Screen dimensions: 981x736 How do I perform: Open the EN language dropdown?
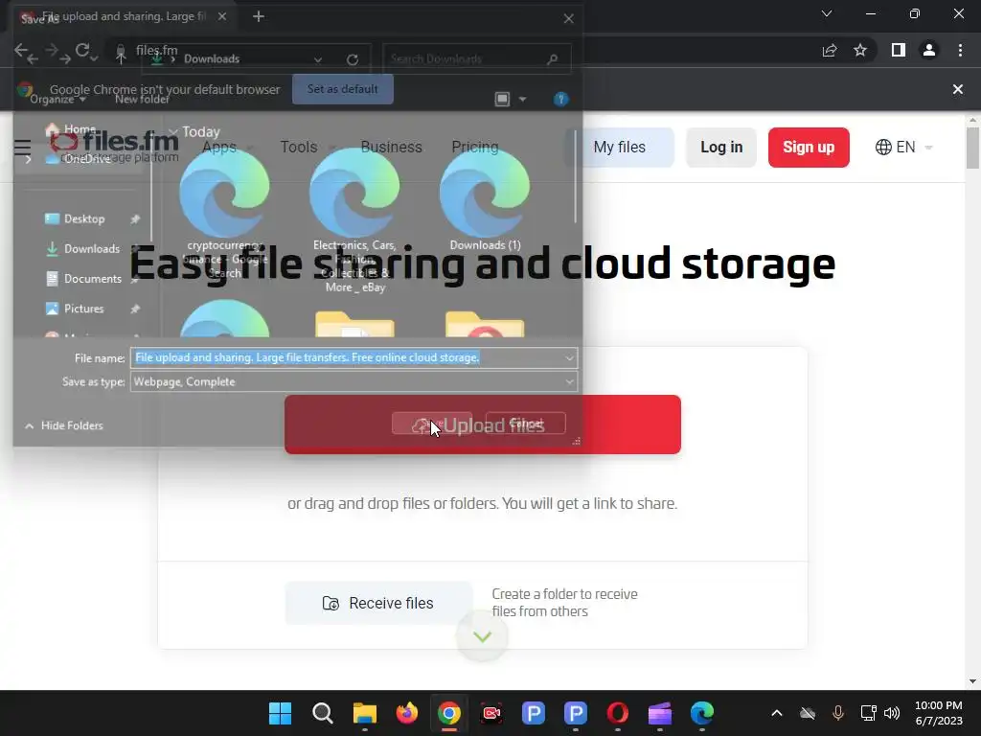[903, 147]
